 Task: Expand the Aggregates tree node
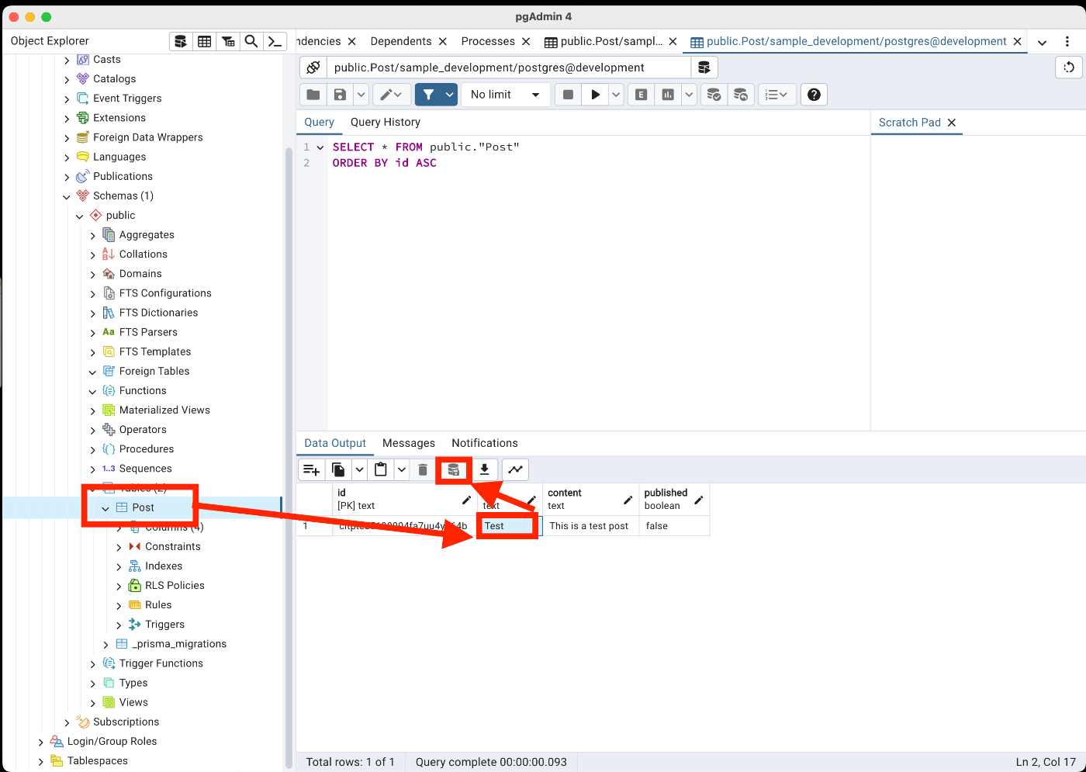point(93,235)
